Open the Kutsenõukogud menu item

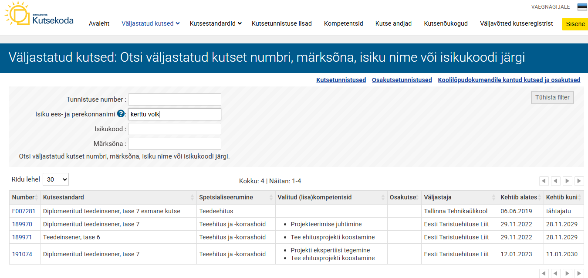click(x=446, y=23)
